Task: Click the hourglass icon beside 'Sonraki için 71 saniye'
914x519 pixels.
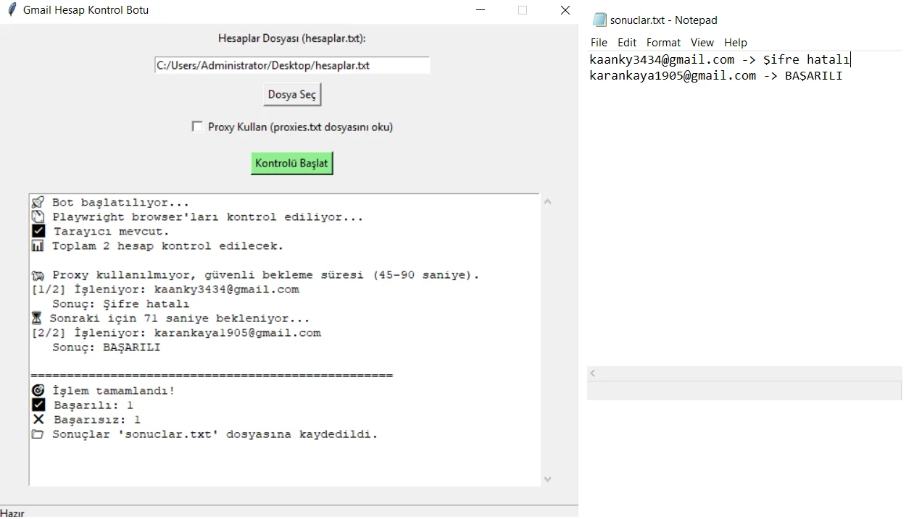Action: pyautogui.click(x=37, y=318)
